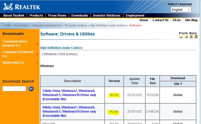The width and height of the screenshot is (201, 124).
Task: Open the FAQs link
Action: point(177,20)
